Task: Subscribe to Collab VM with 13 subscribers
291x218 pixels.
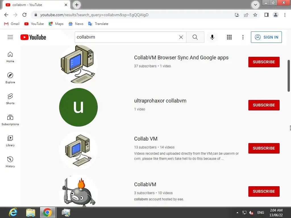Action: point(264,148)
